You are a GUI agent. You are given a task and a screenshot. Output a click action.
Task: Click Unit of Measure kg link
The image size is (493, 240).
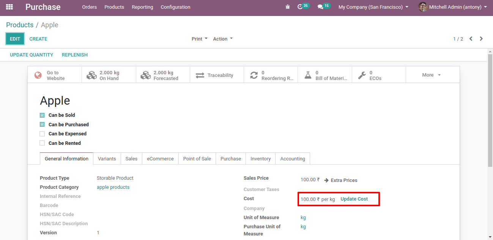point(303,217)
